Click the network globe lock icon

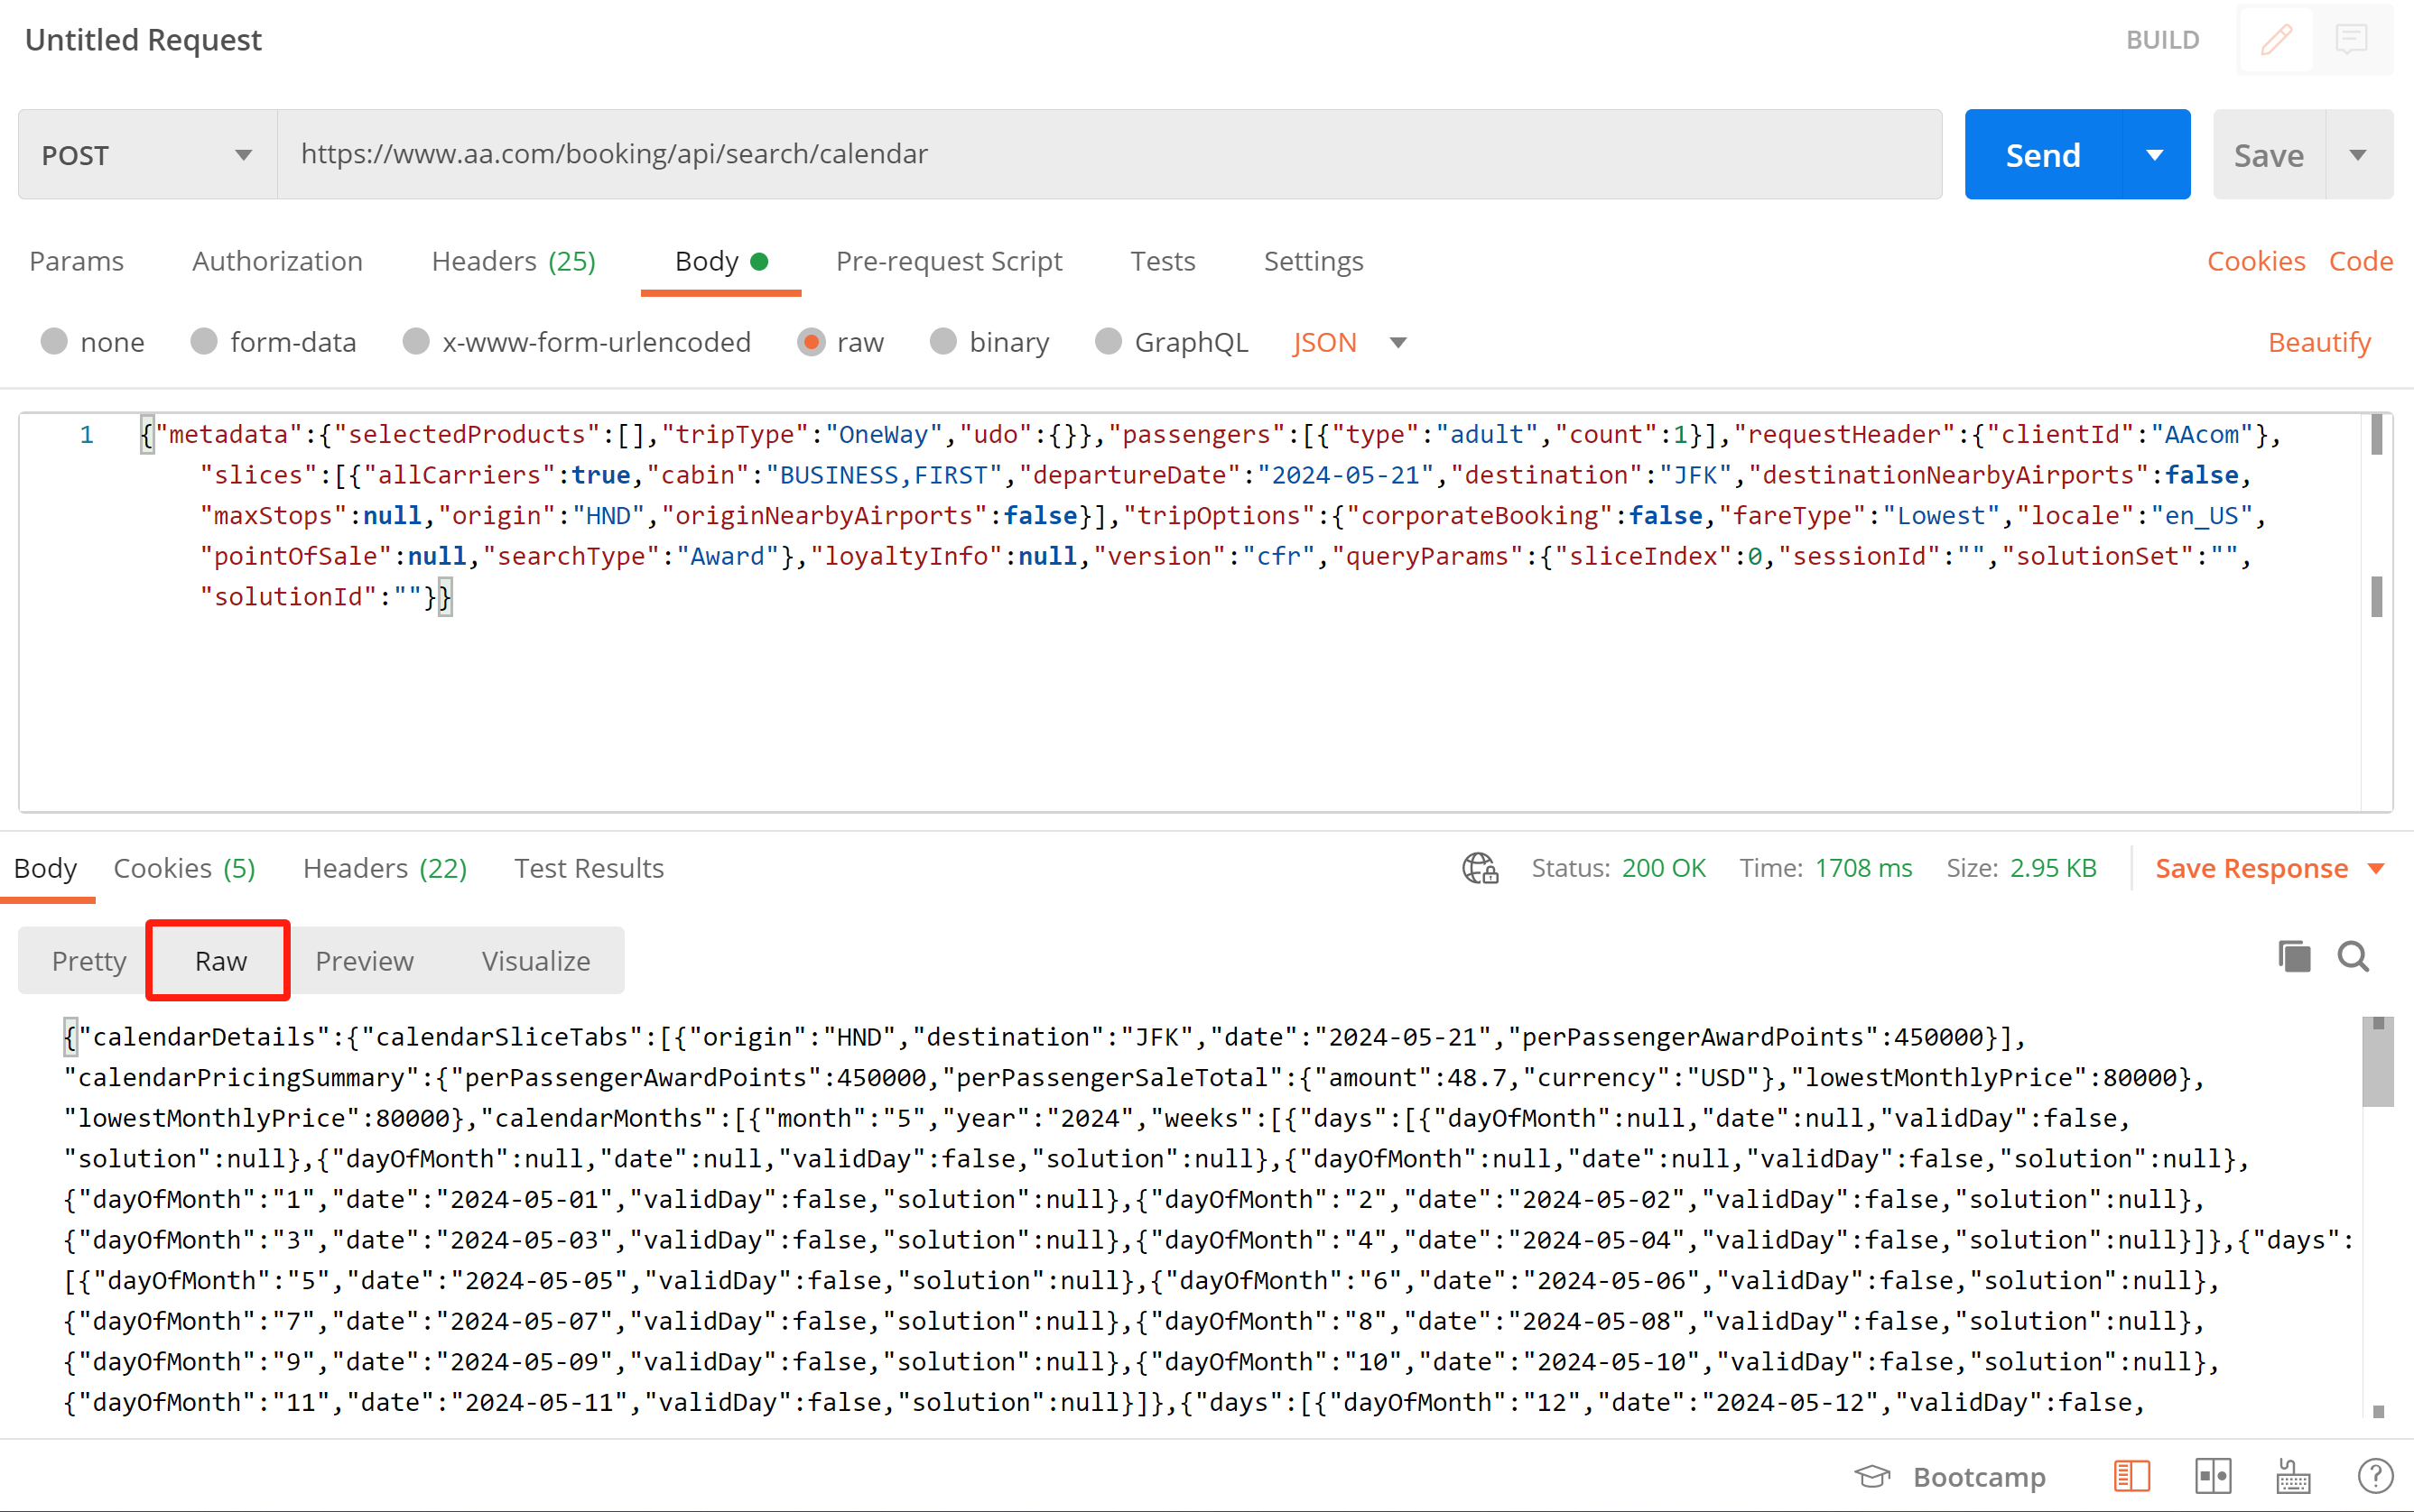[x=1480, y=868]
